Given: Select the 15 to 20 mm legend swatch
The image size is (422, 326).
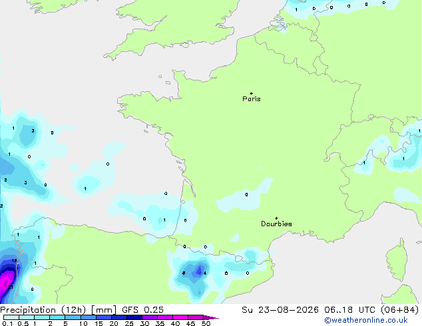Looking at the screenshot, I should 103,317.
